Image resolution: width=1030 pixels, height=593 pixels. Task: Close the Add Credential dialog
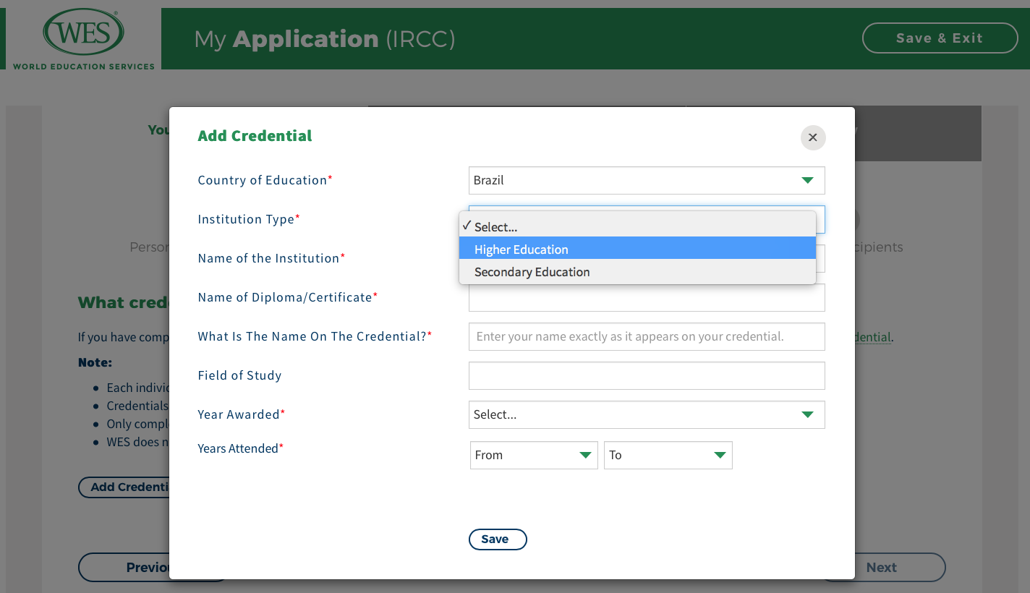coord(812,137)
